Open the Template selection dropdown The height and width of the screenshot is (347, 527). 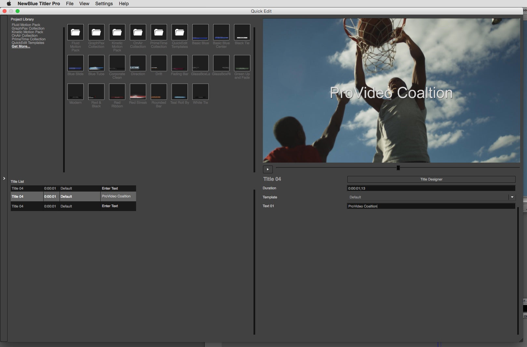tap(511, 197)
